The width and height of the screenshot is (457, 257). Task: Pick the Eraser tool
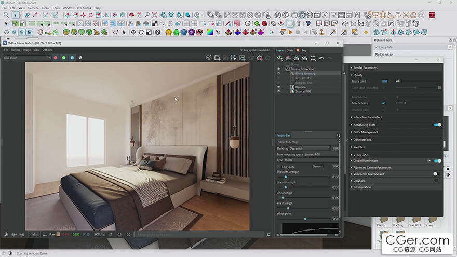pos(27,15)
